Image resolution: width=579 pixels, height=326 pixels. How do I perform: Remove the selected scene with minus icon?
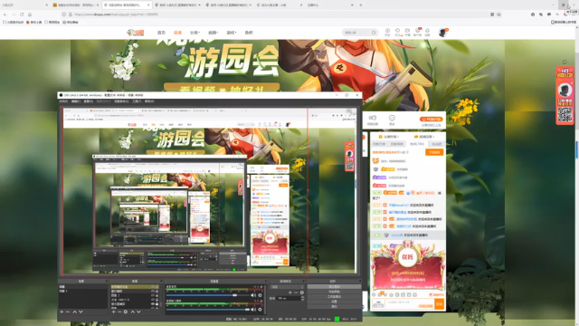point(68,312)
